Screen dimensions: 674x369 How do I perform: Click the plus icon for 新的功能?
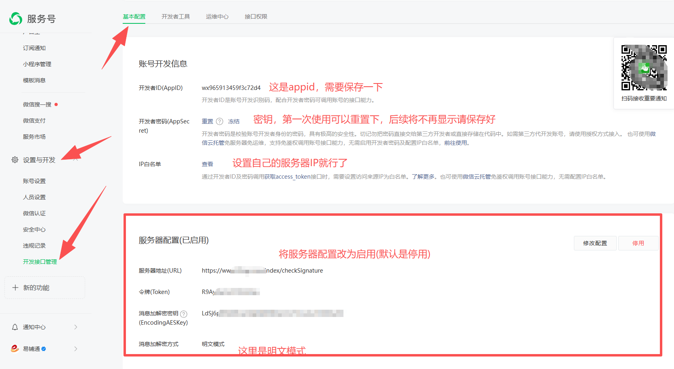[x=15, y=288]
